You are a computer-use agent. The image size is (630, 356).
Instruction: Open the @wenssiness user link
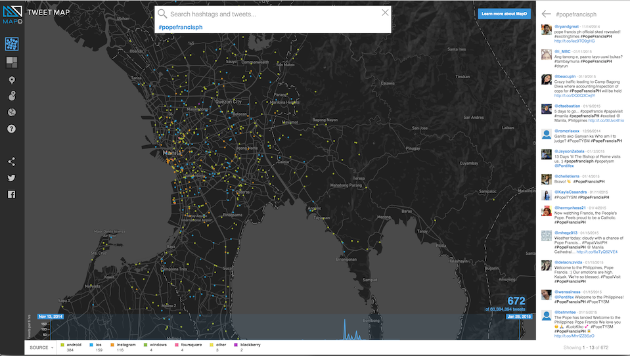pyautogui.click(x=568, y=292)
